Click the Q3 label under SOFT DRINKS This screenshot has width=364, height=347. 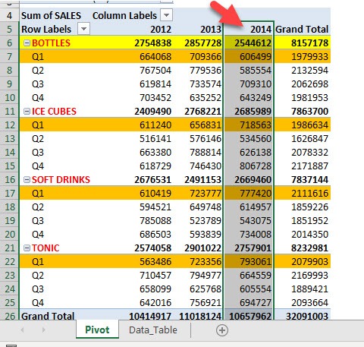[x=38, y=221]
